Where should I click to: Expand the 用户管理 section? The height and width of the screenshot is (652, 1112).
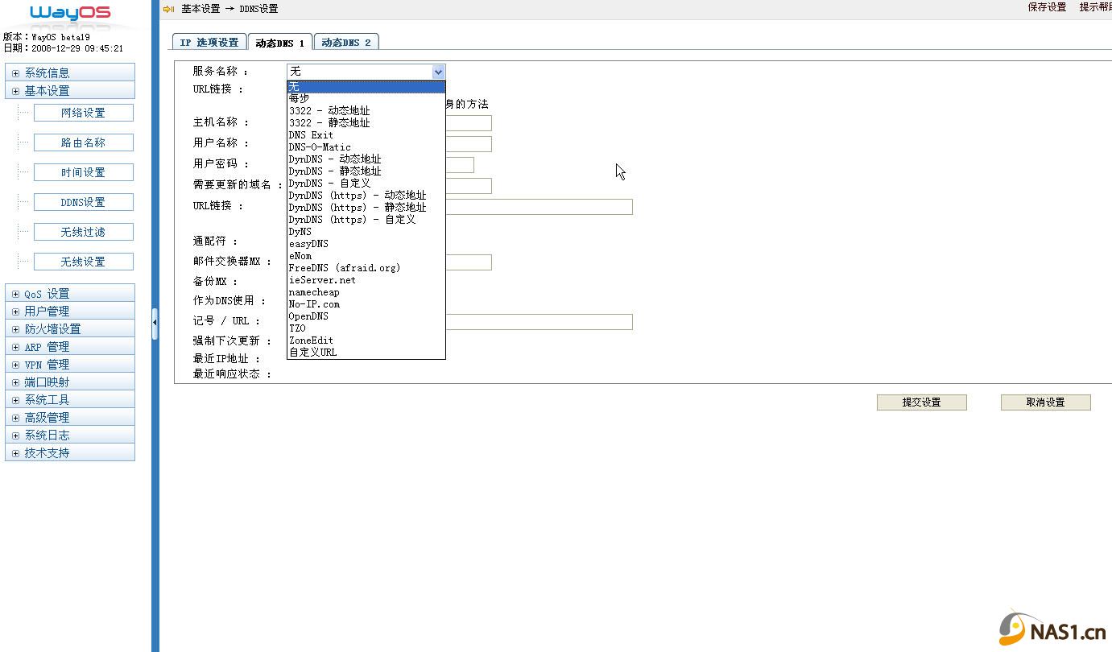(x=69, y=312)
